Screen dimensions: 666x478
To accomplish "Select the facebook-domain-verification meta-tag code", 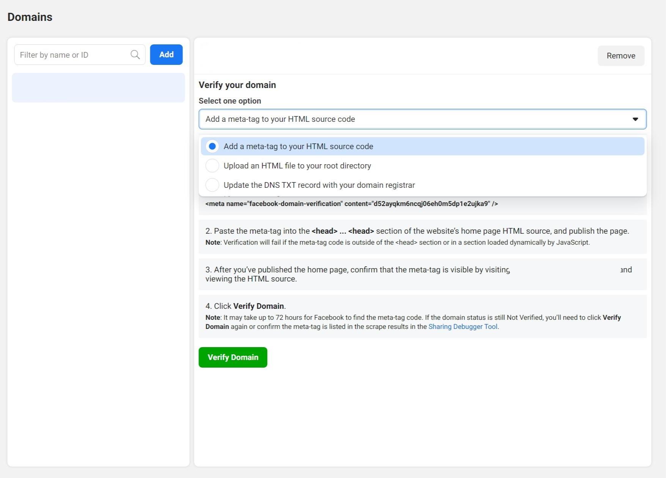I will pos(350,203).
